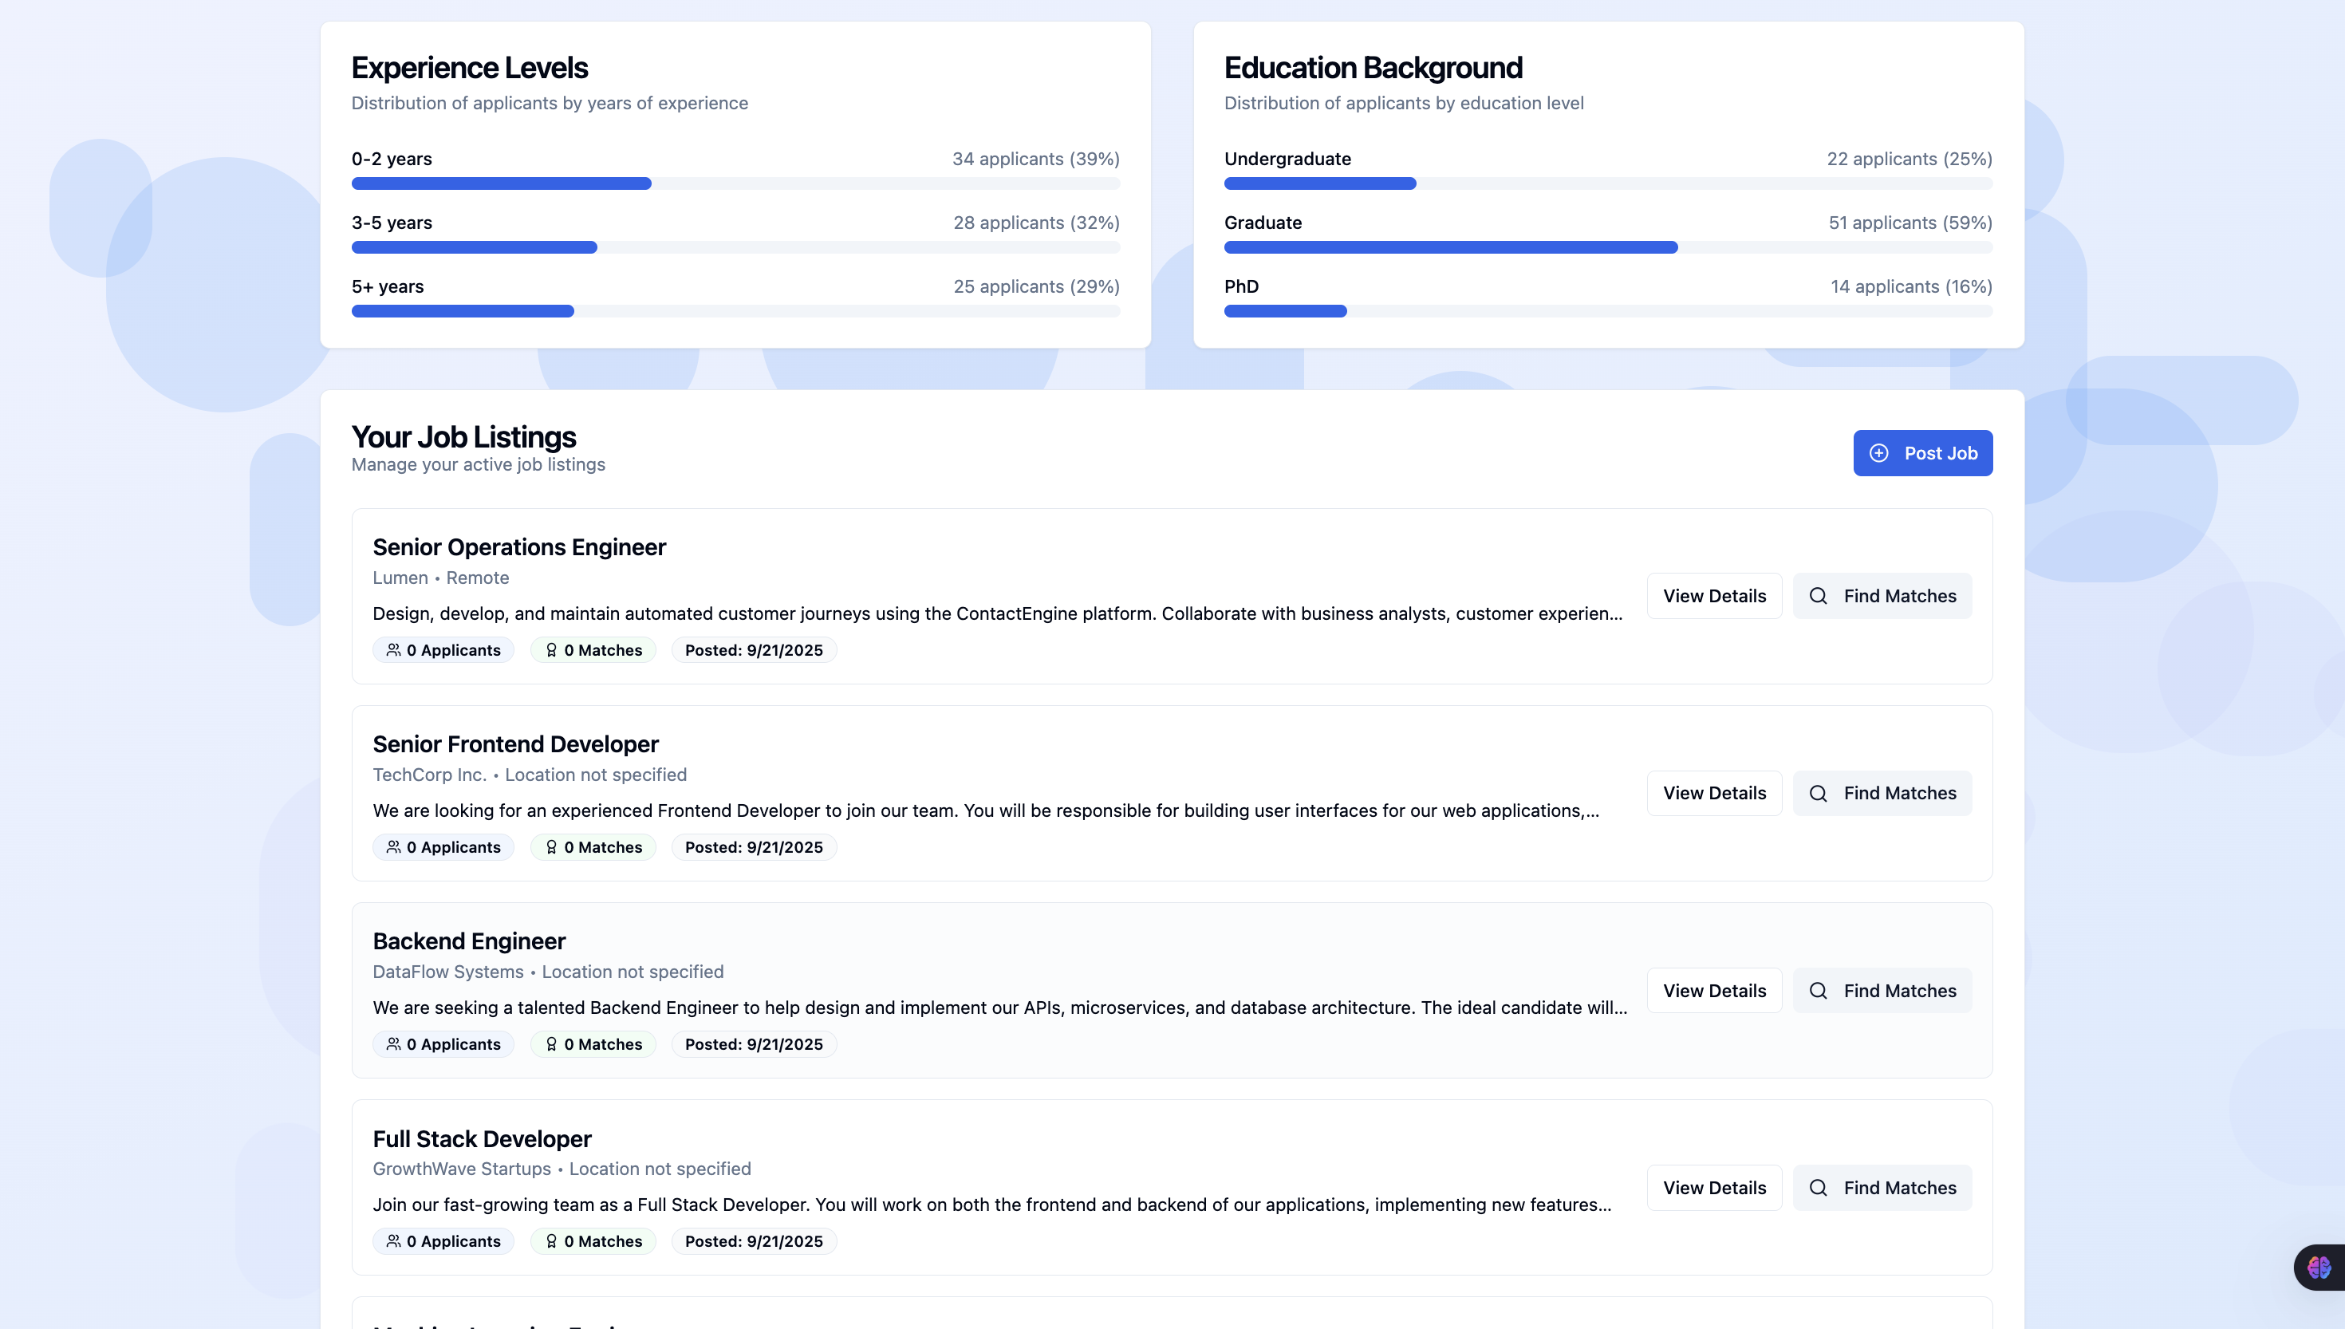The height and width of the screenshot is (1329, 2345).
Task: Click the plus icon in Post Job button
Action: click(1878, 453)
